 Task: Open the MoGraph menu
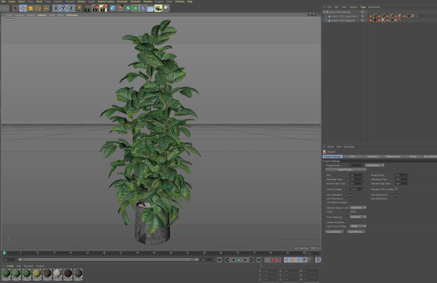coord(122,1)
